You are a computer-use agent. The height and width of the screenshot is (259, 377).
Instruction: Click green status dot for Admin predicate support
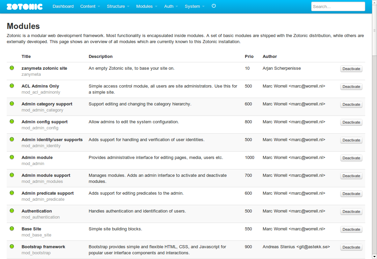(x=12, y=193)
